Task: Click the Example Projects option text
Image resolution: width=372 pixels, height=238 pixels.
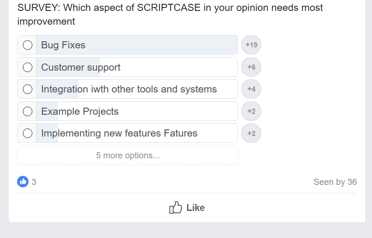Action: 80,111
